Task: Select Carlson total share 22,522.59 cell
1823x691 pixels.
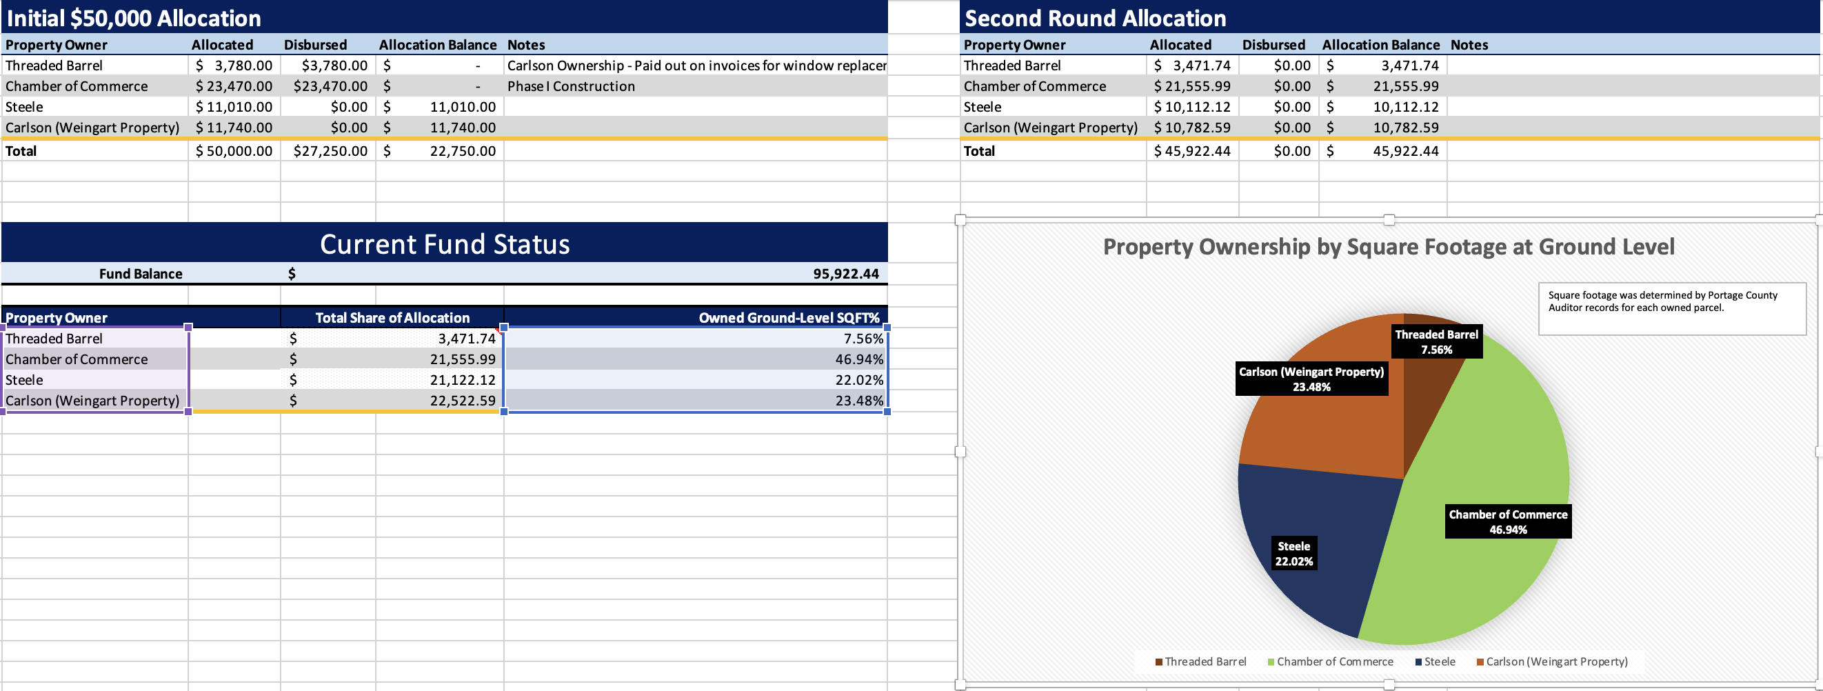Action: (x=392, y=400)
